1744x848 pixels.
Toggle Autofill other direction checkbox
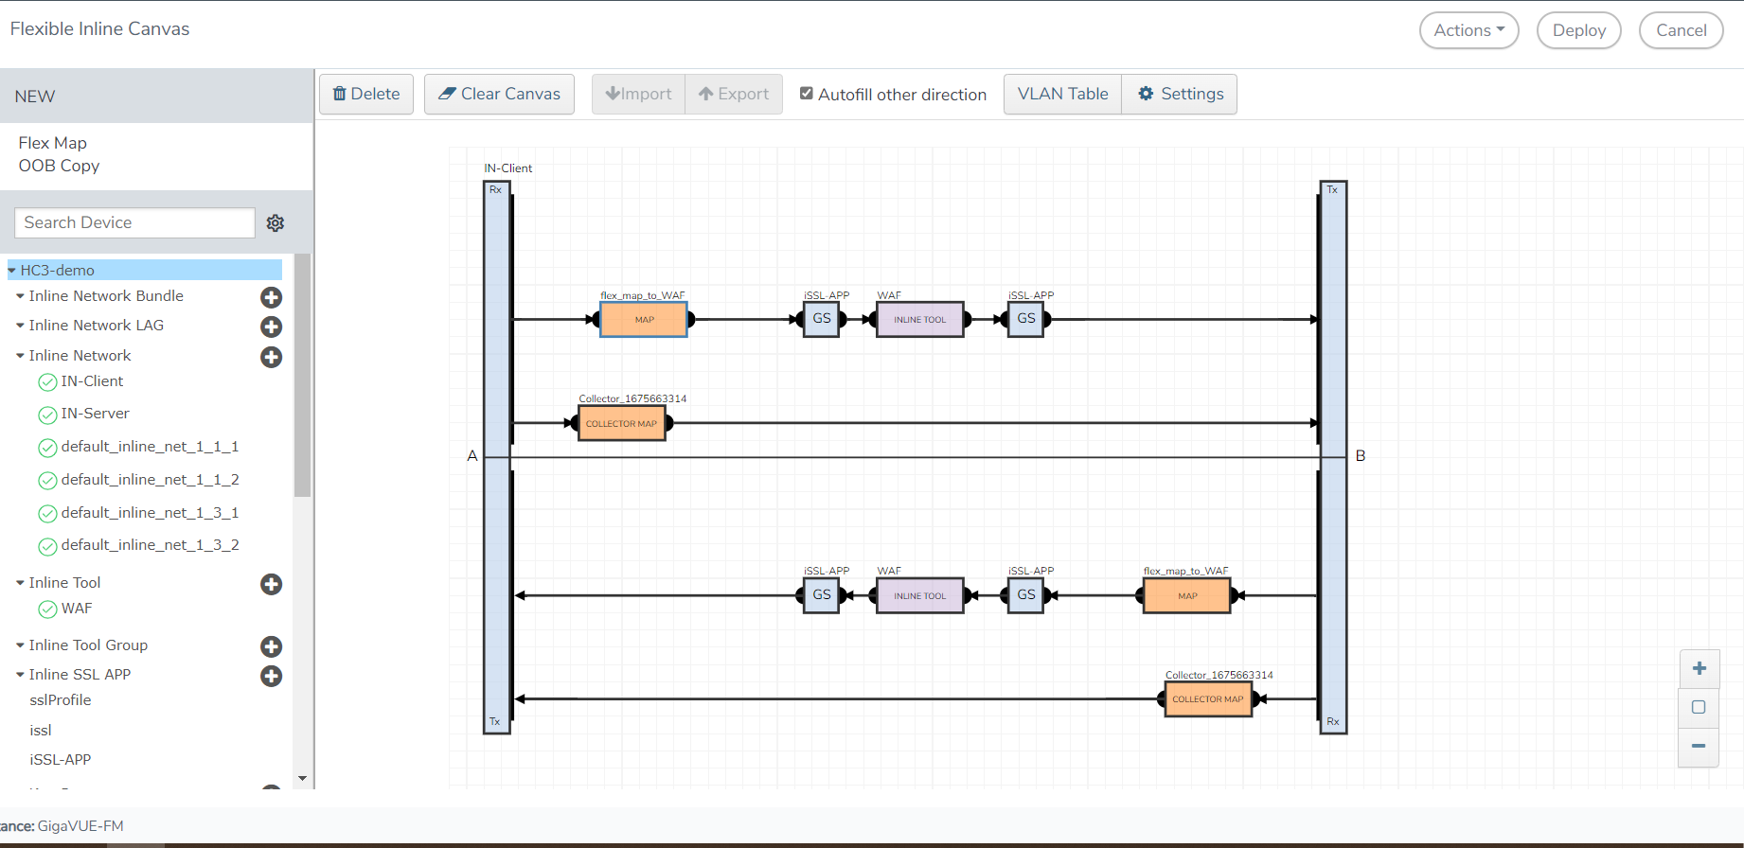[807, 93]
